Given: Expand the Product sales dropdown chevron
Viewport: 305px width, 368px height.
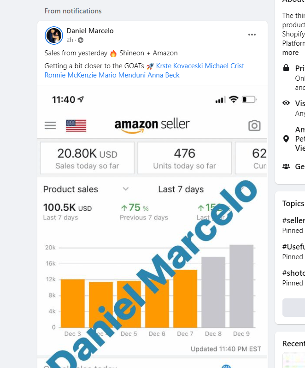Looking at the screenshot, I should (126, 189).
